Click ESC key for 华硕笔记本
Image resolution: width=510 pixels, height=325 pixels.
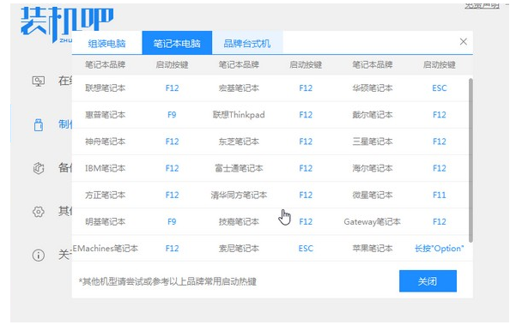[439, 88]
